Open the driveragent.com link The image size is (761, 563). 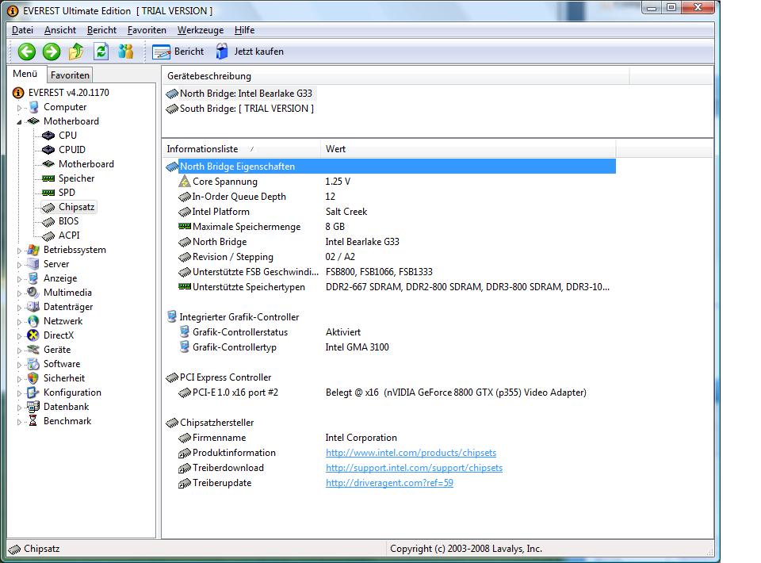[389, 483]
